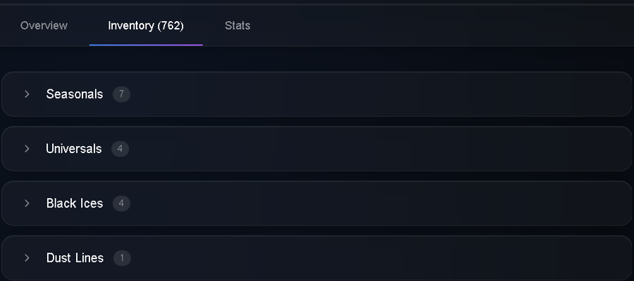This screenshot has width=634, height=281.
Task: Expand Seasonals using its chevron arrow
Action: coord(27,94)
